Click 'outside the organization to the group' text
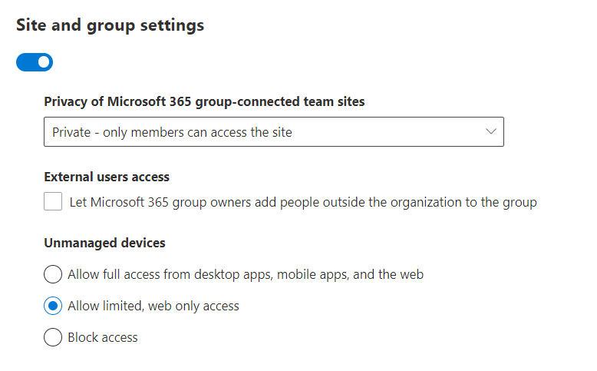The image size is (597, 371). (430, 203)
